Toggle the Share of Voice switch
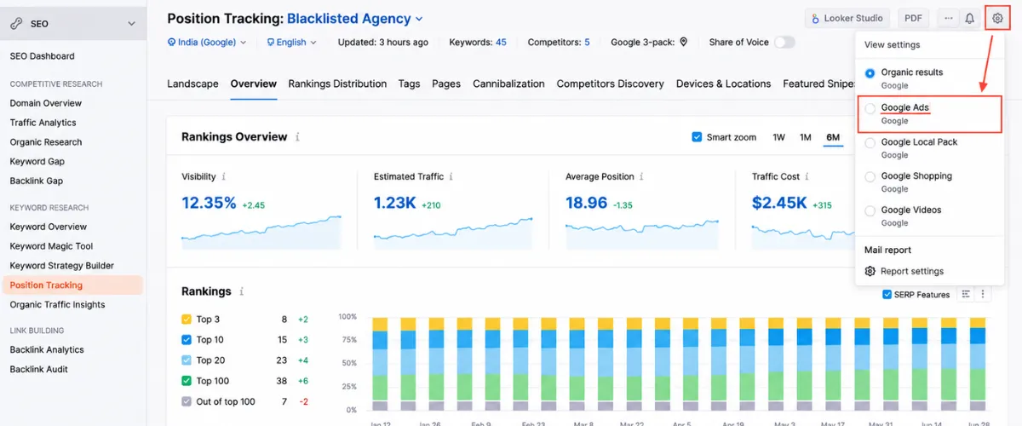Image resolution: width=1022 pixels, height=426 pixels. 784,42
